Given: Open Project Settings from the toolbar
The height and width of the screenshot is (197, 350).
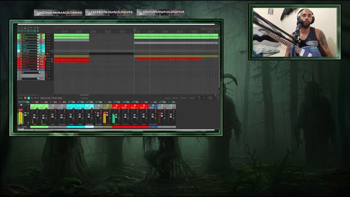Looking at the screenshot, I should (28, 27).
